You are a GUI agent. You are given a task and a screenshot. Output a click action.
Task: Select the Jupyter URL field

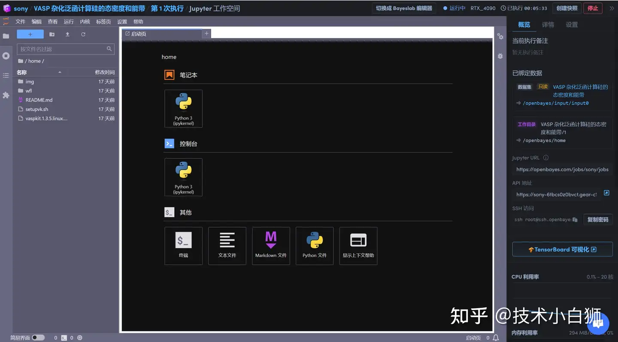tap(562, 169)
